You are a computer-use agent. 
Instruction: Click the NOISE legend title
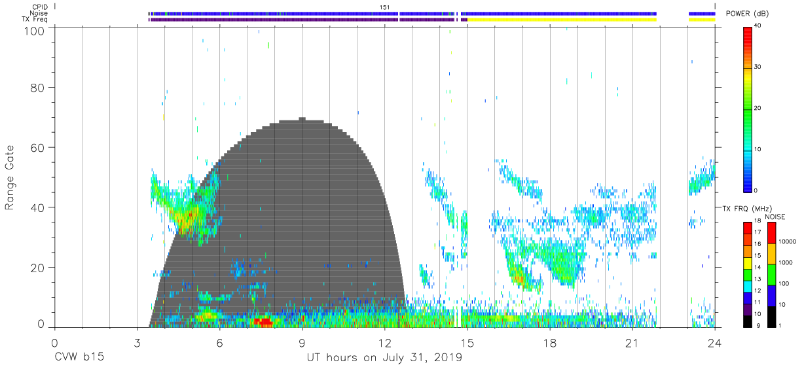pyautogui.click(x=775, y=217)
